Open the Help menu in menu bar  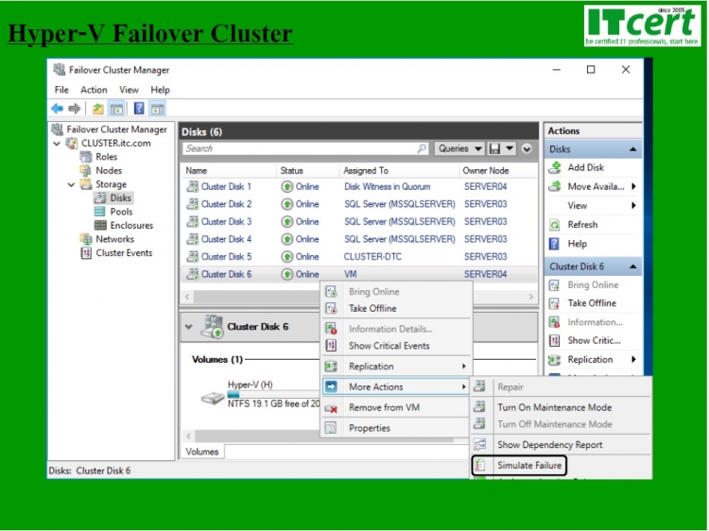click(160, 90)
